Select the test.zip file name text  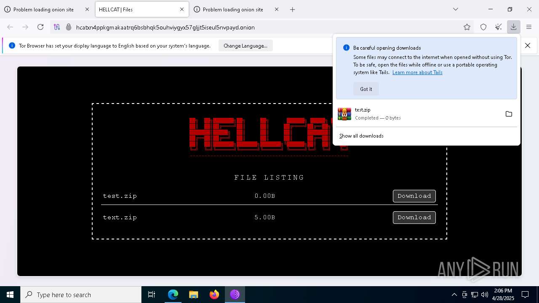[x=120, y=196]
